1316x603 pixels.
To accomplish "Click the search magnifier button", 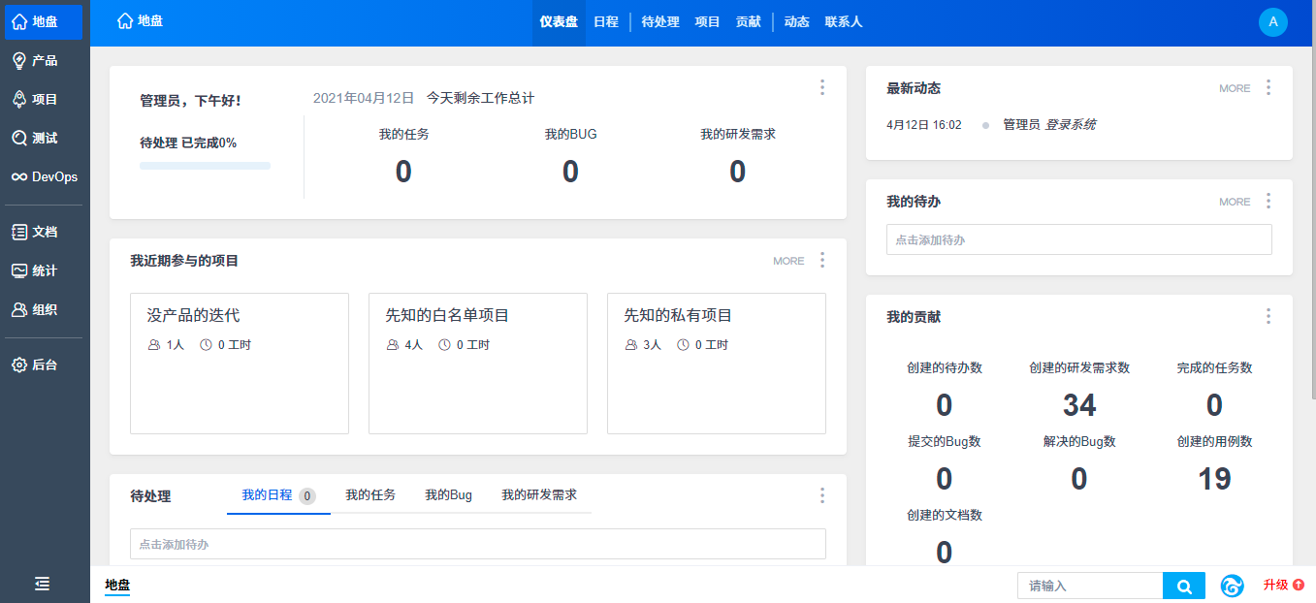I will [1183, 586].
